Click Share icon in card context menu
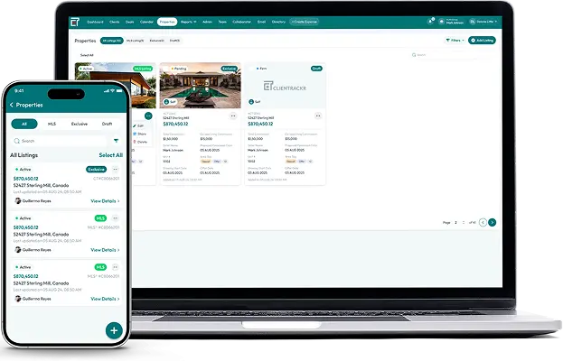This screenshot has width=563, height=361. (x=135, y=134)
